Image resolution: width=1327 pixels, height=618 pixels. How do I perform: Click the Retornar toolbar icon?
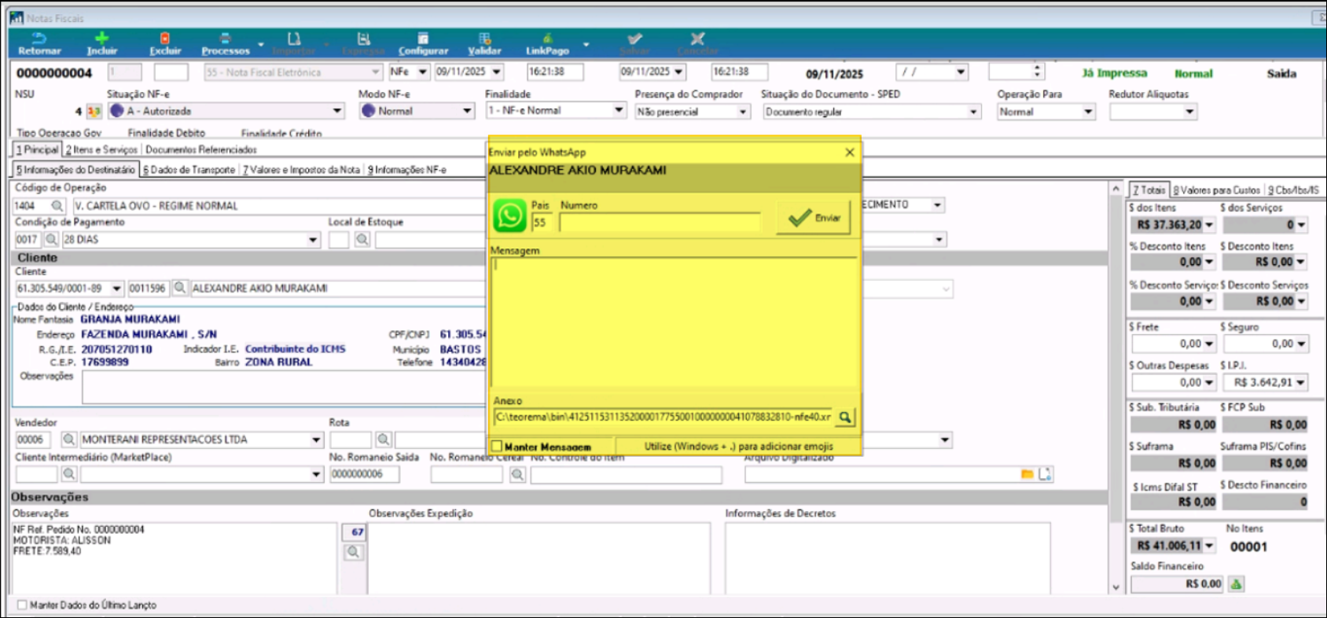[39, 39]
